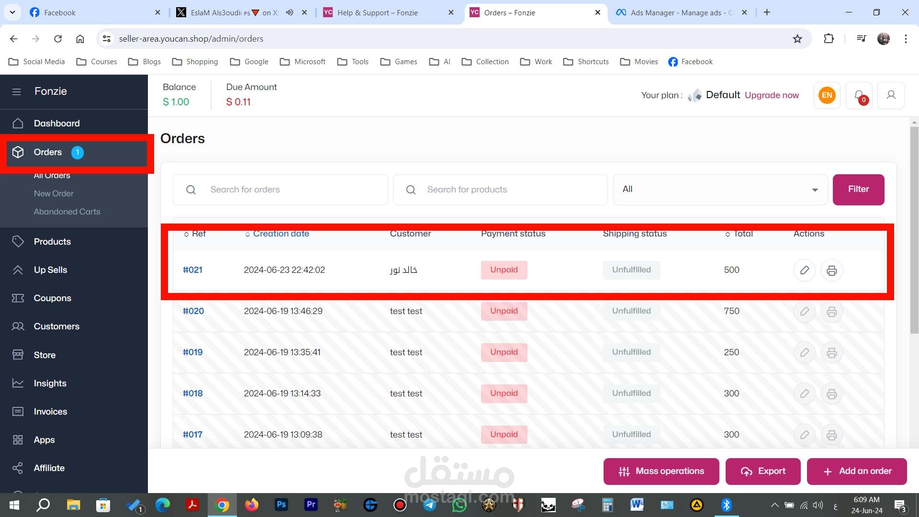The height and width of the screenshot is (517, 919).
Task: Click the Export button
Action: 763,471
